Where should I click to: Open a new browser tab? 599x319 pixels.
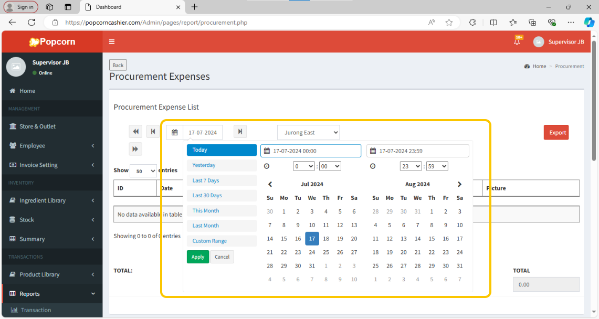tap(194, 7)
